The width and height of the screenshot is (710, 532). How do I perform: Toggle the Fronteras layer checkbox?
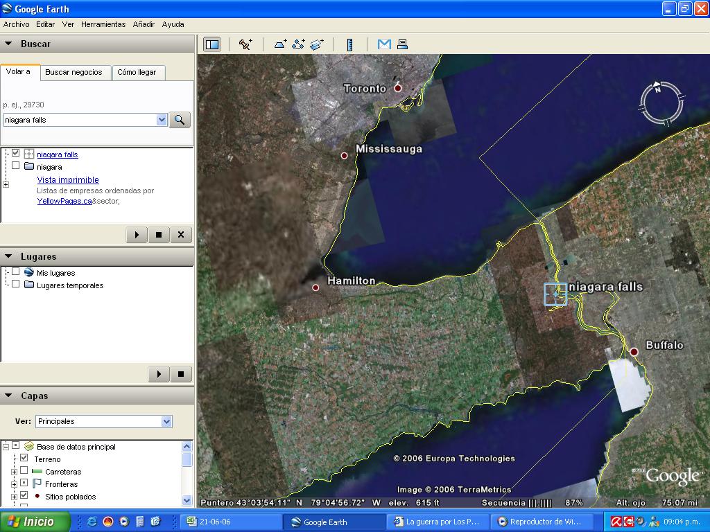click(x=24, y=483)
